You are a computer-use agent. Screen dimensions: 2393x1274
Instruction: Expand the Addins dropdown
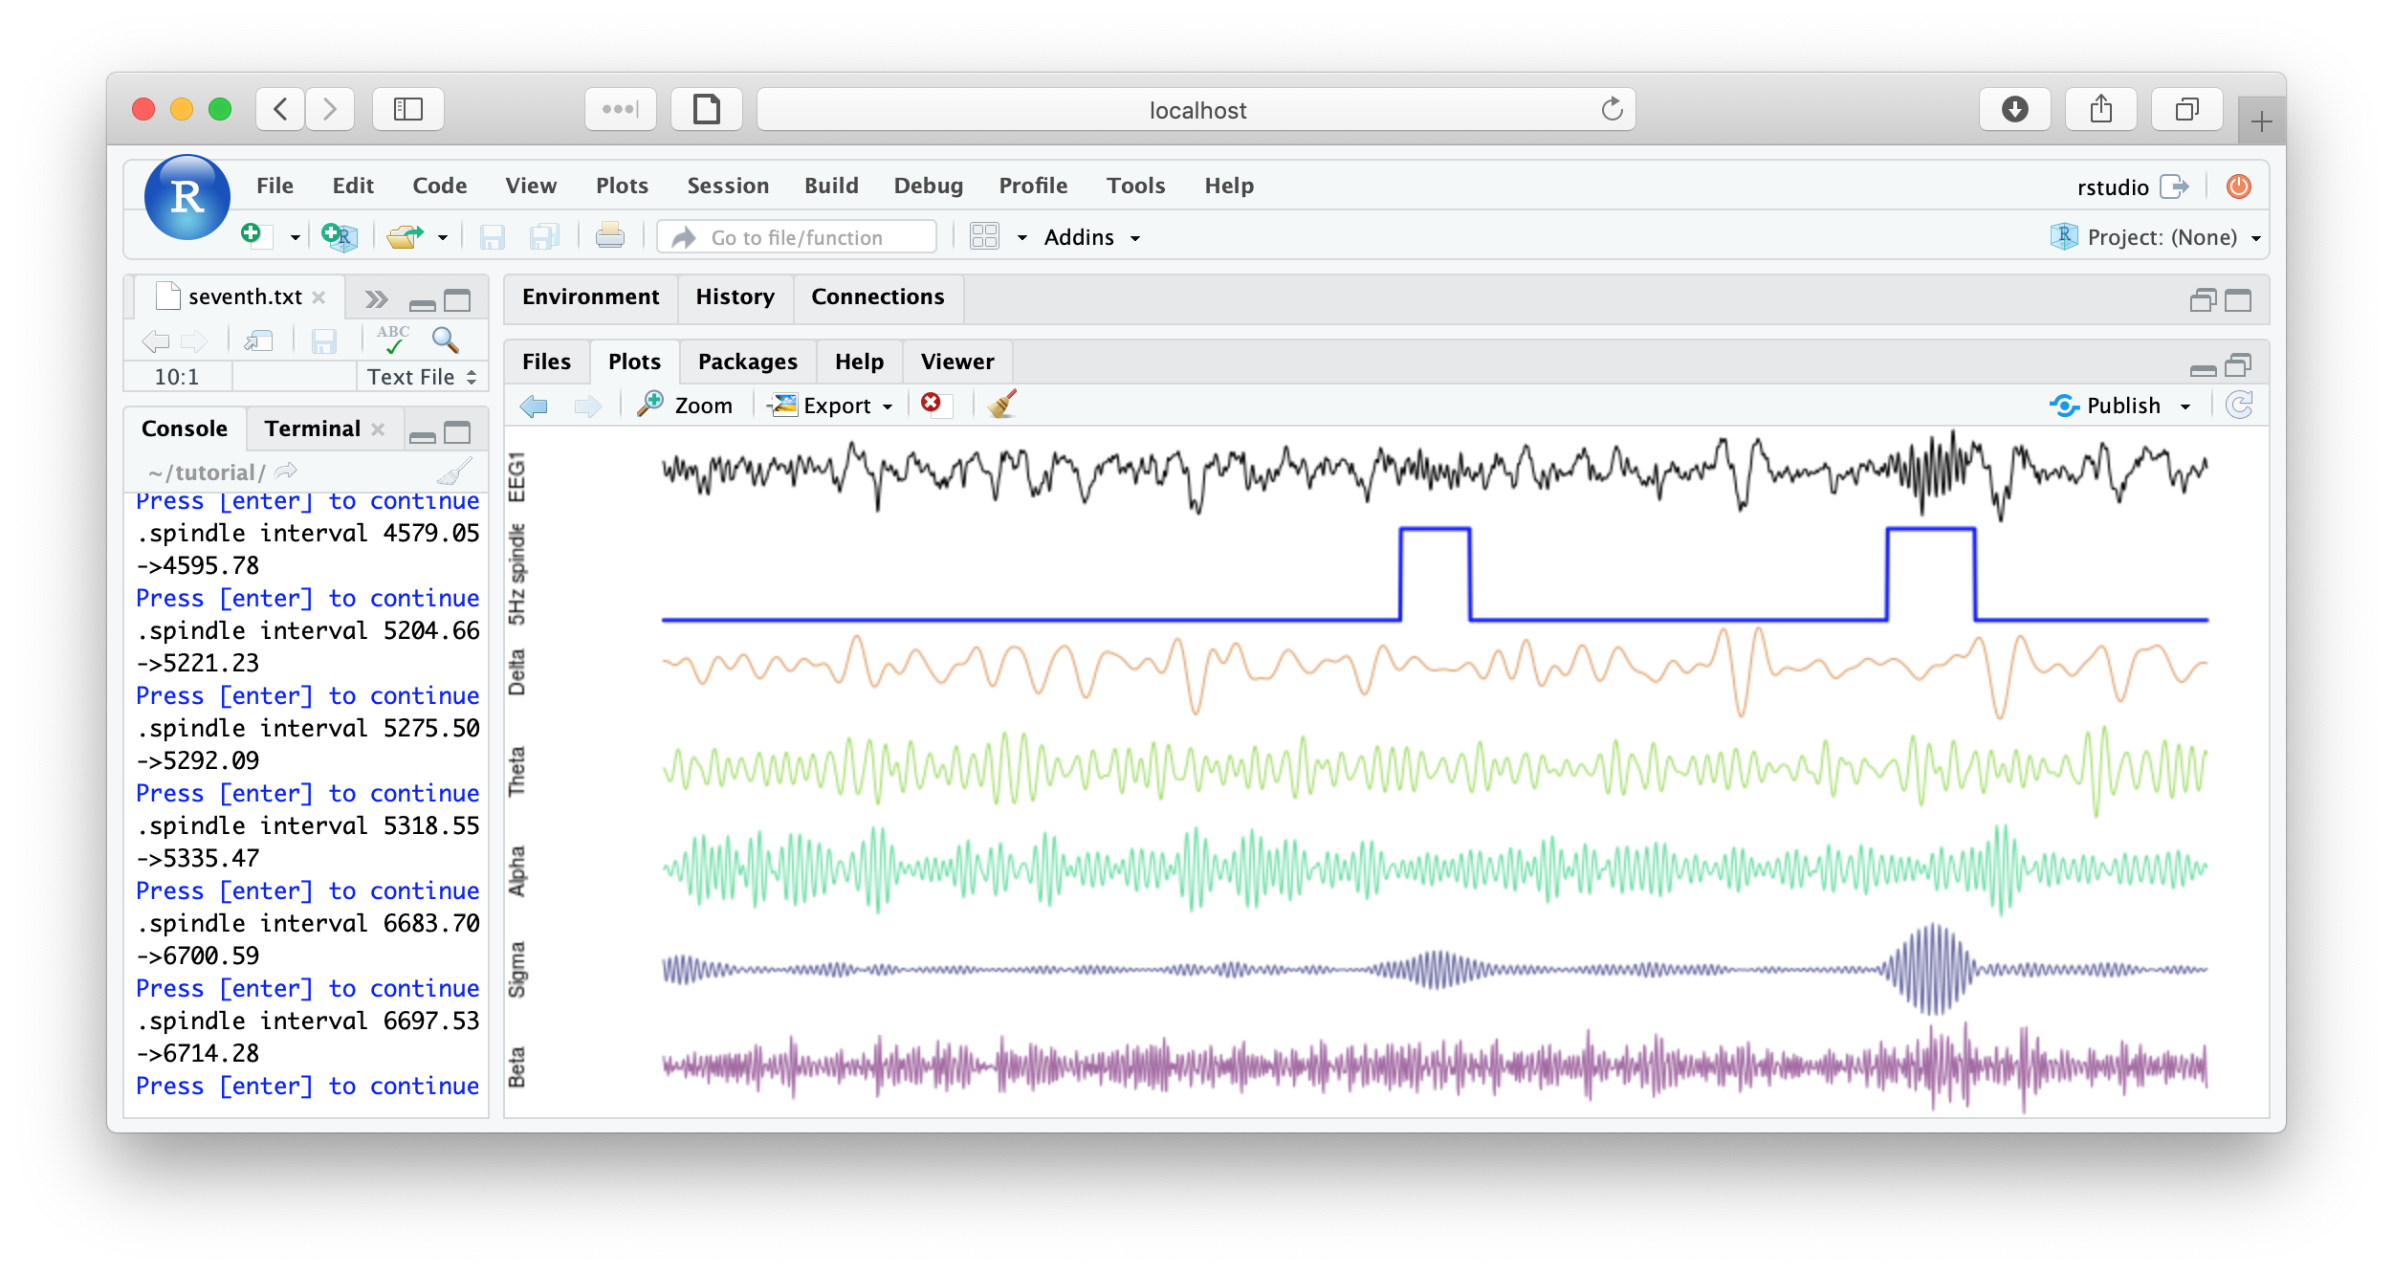1091,237
